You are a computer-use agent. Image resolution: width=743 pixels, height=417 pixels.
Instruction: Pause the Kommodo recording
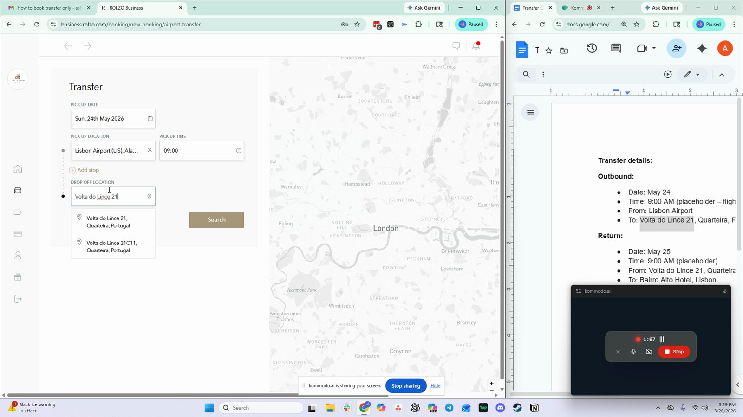point(662,339)
